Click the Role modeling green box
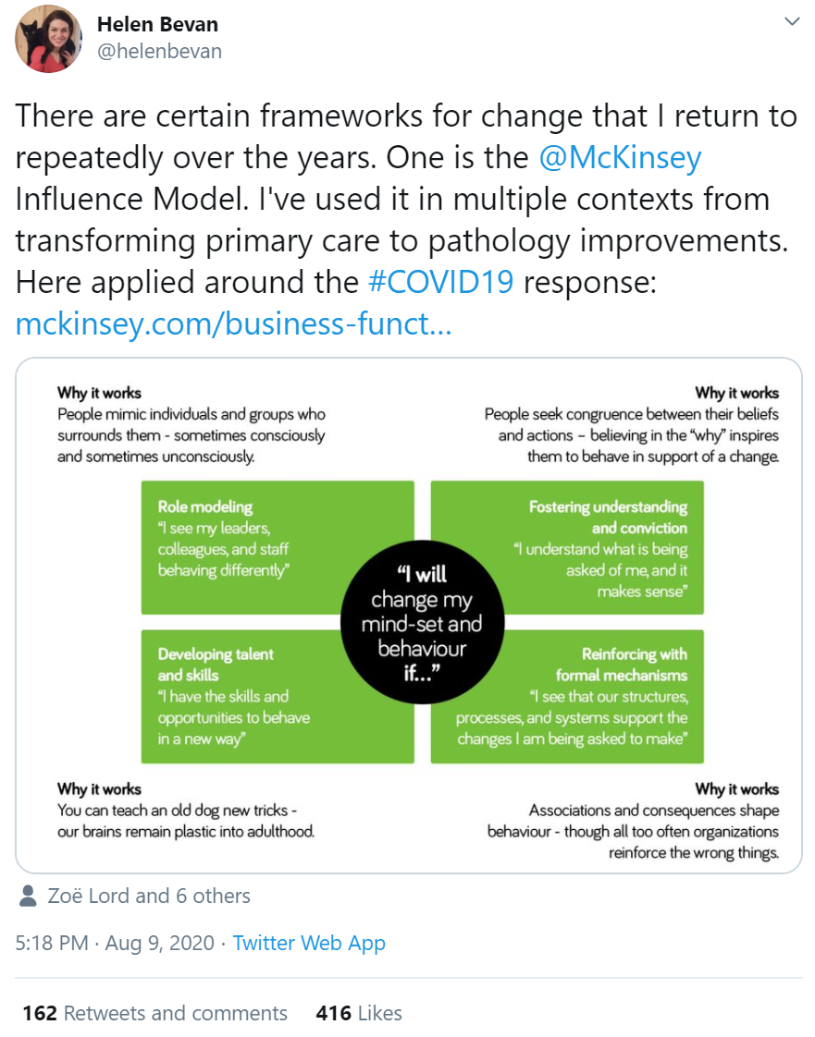Image resolution: width=815 pixels, height=1037 pixels. 278,547
